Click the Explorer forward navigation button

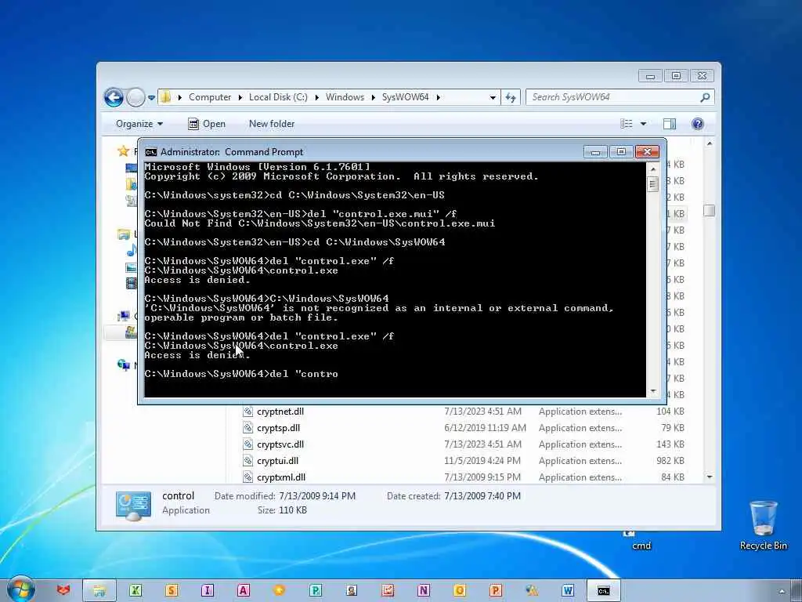(x=135, y=97)
